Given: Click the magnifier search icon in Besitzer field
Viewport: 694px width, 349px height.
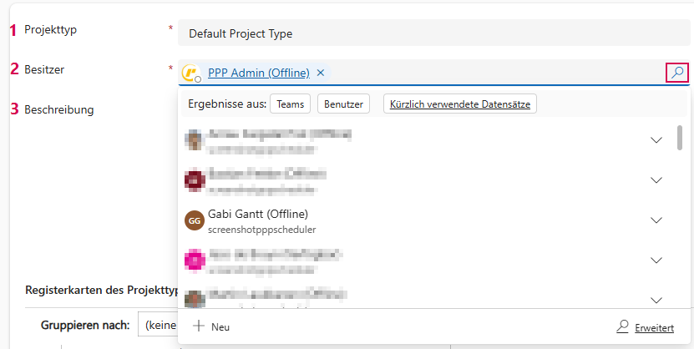Looking at the screenshot, I should click(x=677, y=73).
